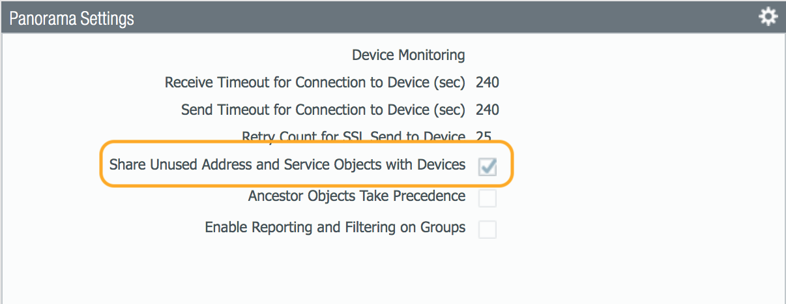Click the blank space left of Device Monitoring

(163, 55)
